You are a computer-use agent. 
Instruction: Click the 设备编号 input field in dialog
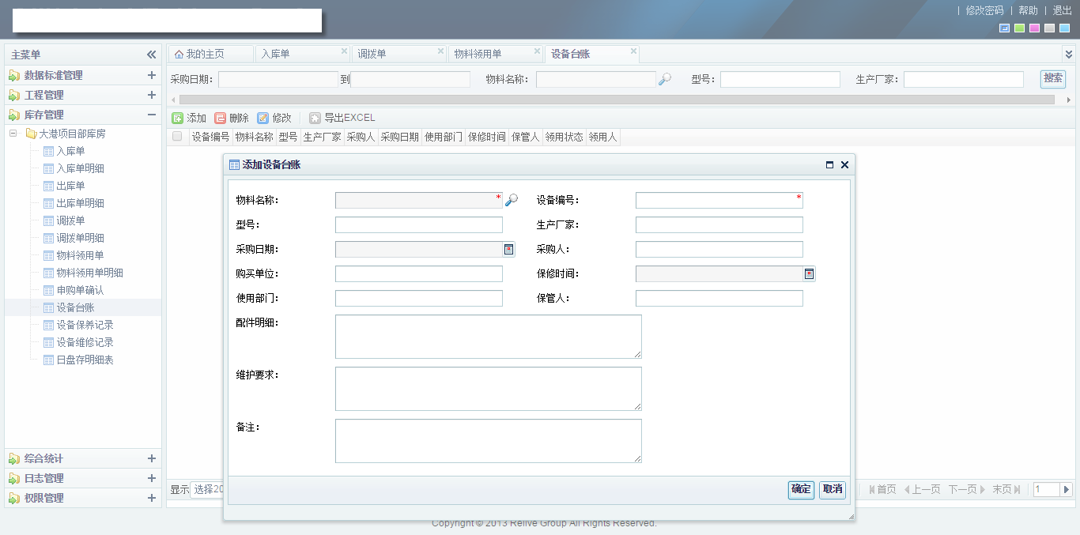719,201
